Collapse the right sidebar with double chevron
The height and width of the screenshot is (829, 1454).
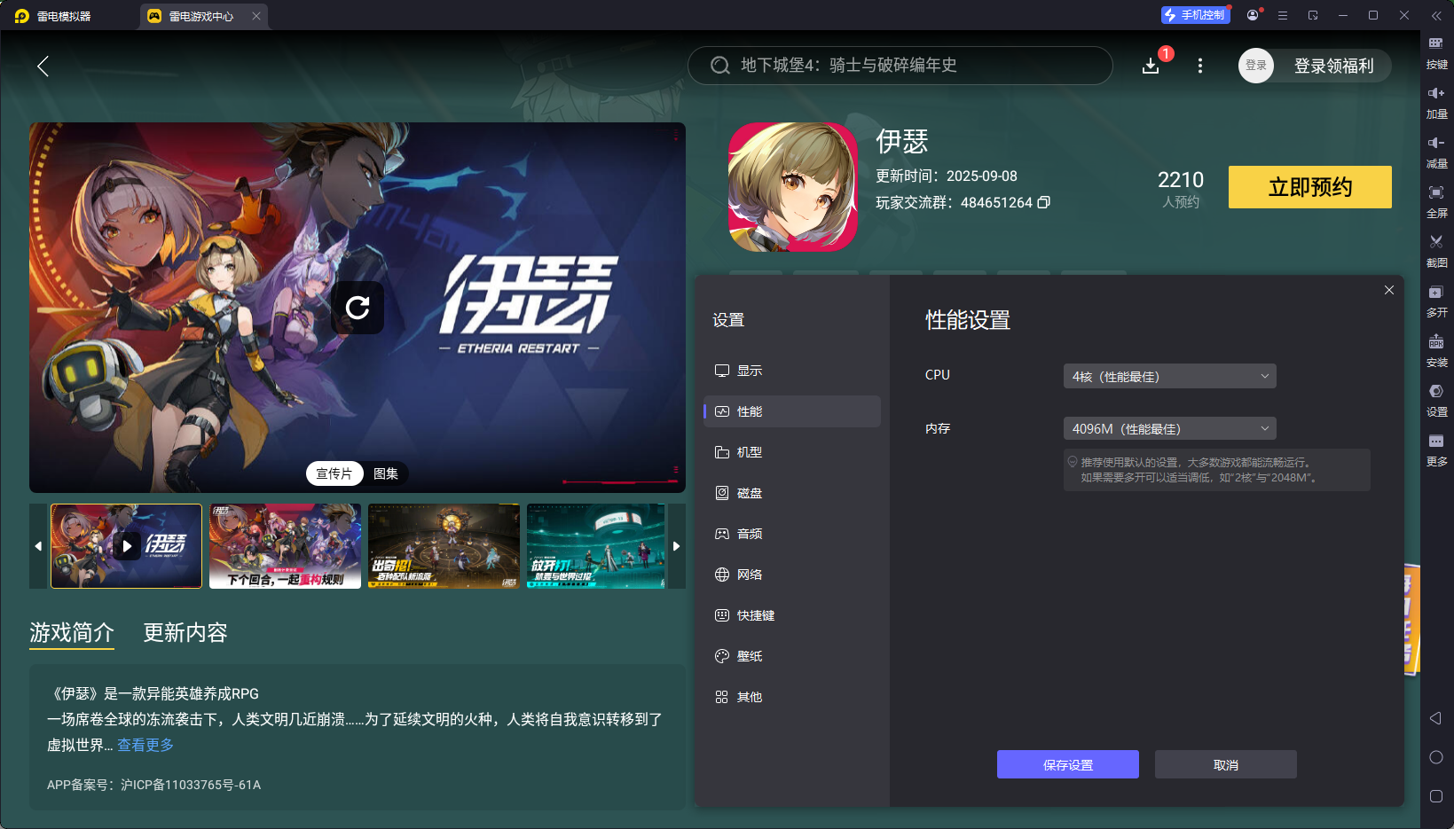coord(1436,16)
